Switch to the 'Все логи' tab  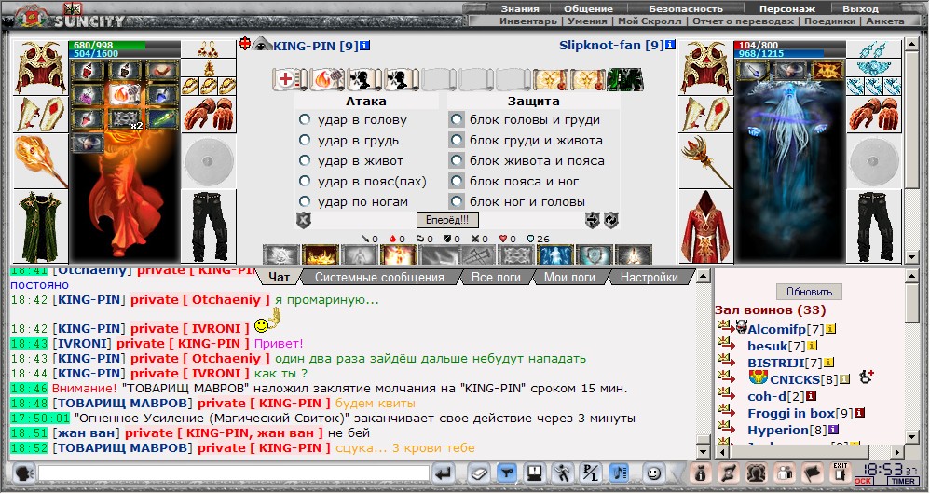click(496, 277)
